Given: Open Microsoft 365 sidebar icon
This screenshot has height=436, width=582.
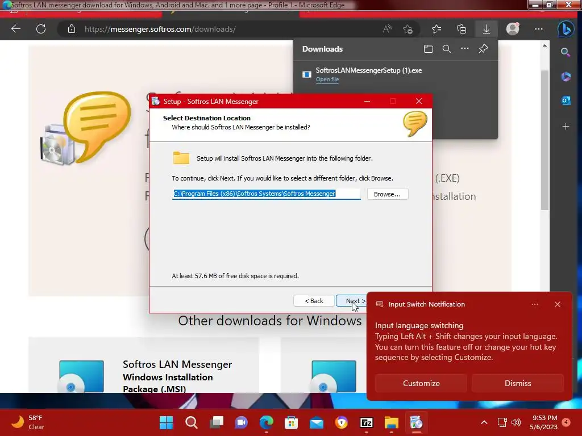Looking at the screenshot, I should (566, 77).
